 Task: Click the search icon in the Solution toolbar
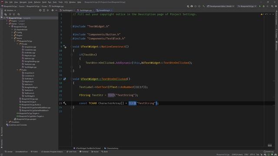tap(19, 14)
